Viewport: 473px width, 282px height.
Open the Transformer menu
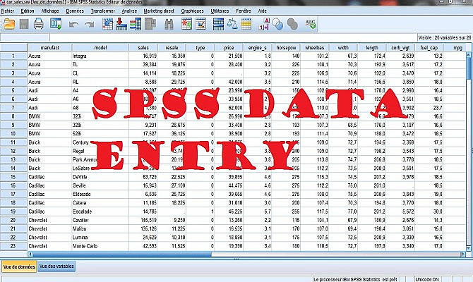103,11
